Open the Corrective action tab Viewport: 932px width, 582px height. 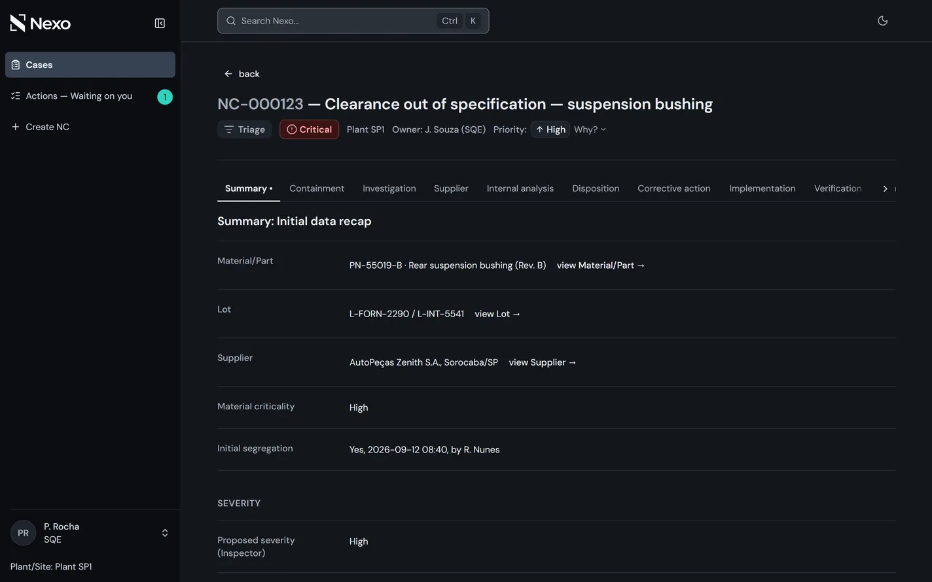pos(674,188)
